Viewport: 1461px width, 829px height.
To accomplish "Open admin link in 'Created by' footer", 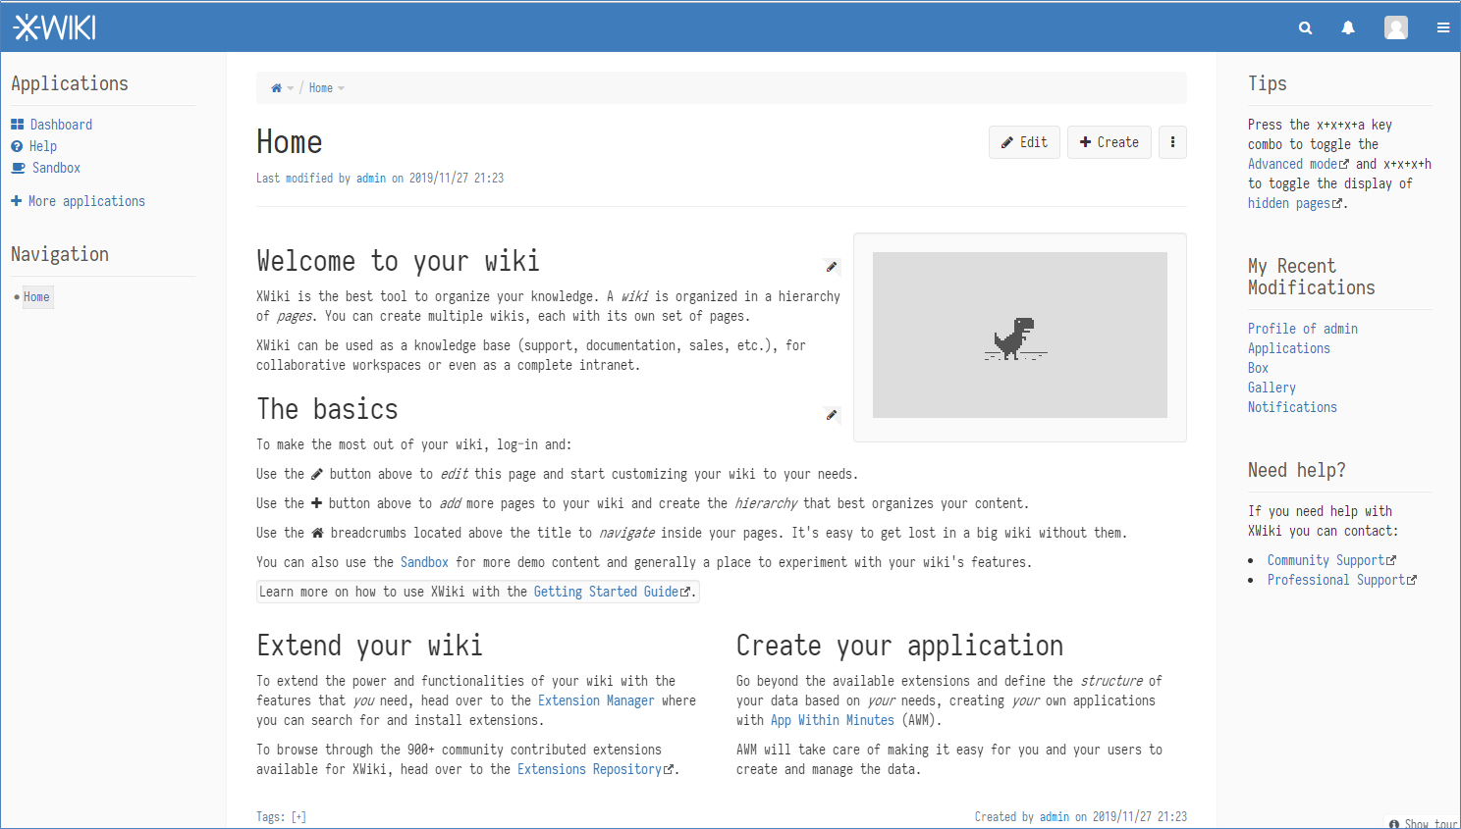I will 1055,817.
